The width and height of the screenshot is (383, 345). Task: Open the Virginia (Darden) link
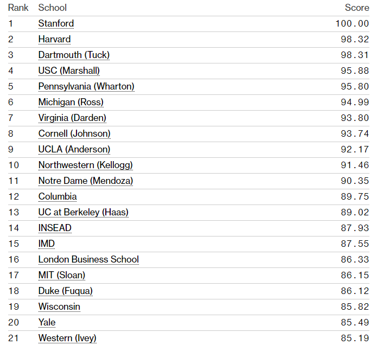click(x=72, y=118)
